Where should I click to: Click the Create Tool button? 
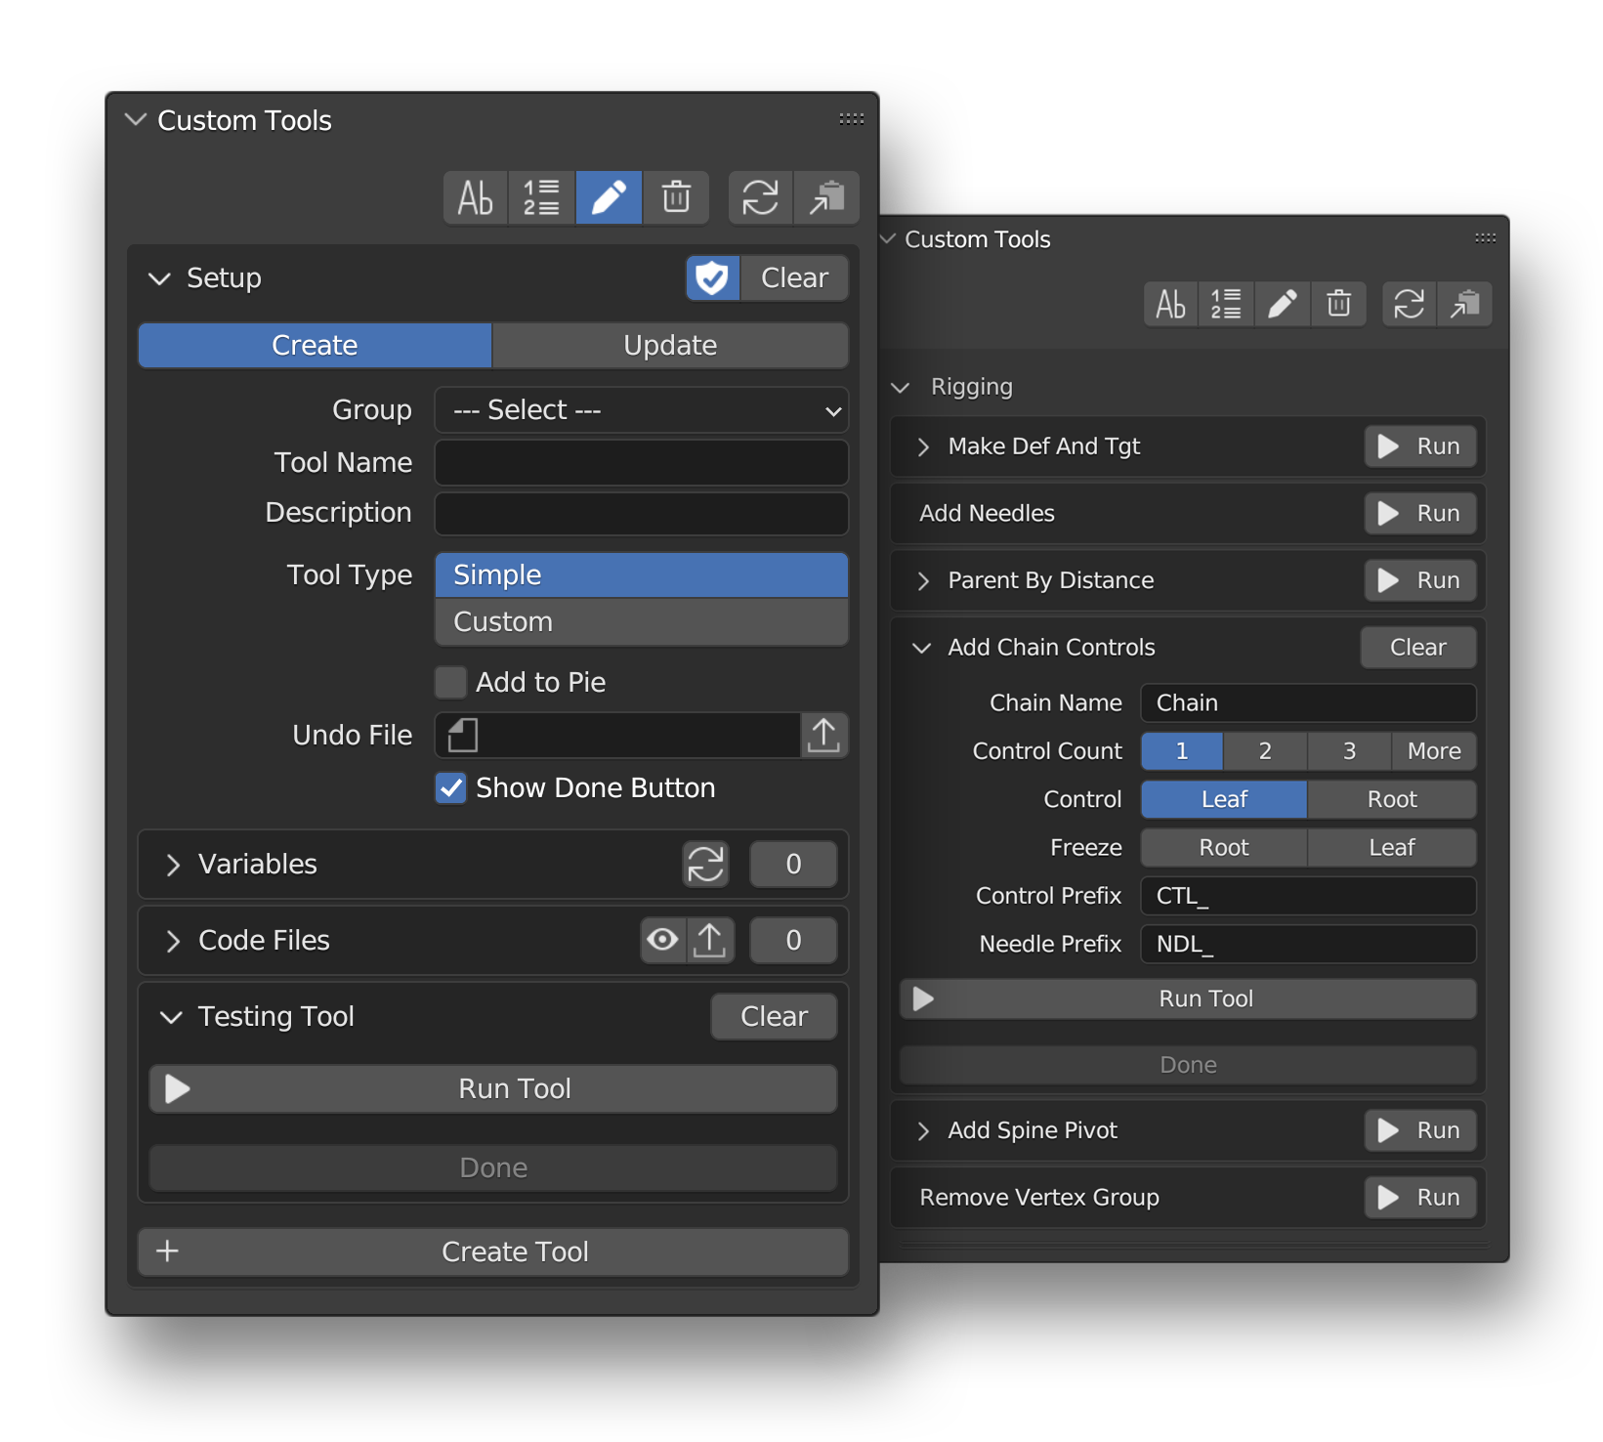pos(493,1251)
